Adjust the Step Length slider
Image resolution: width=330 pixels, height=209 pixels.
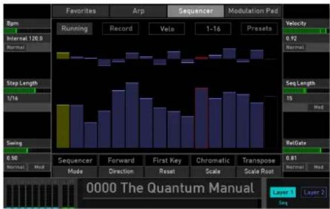[28, 91]
